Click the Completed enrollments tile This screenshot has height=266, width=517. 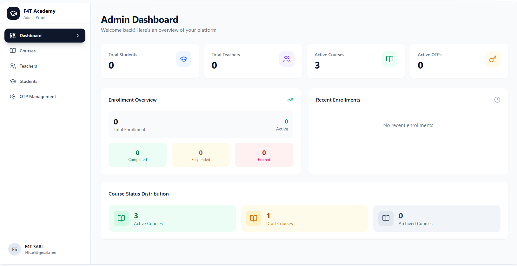(x=137, y=155)
